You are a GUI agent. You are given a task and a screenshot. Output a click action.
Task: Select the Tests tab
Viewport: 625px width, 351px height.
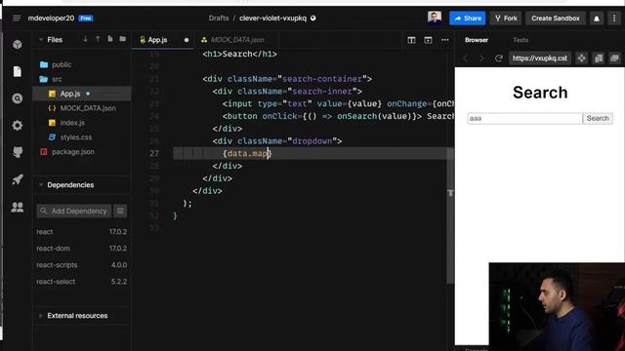pyautogui.click(x=521, y=40)
